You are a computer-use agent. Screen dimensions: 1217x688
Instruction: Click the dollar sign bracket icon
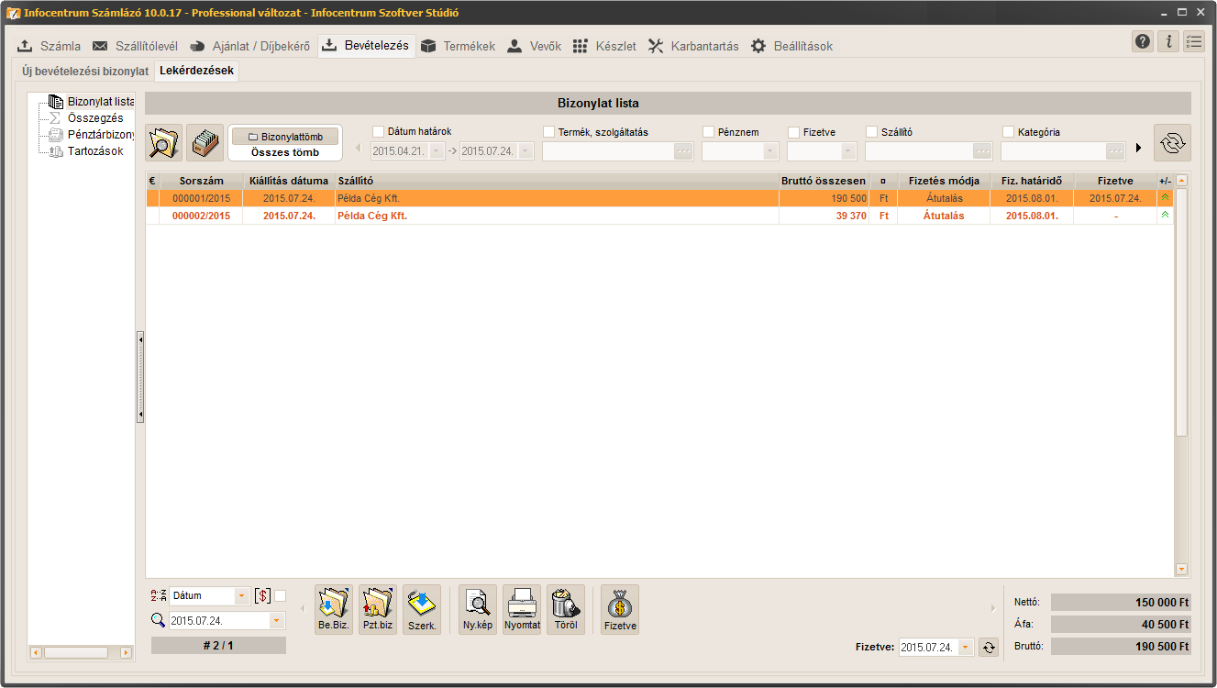(x=262, y=596)
